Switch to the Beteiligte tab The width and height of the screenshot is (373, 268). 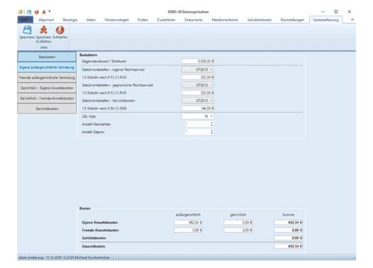[x=70, y=20]
